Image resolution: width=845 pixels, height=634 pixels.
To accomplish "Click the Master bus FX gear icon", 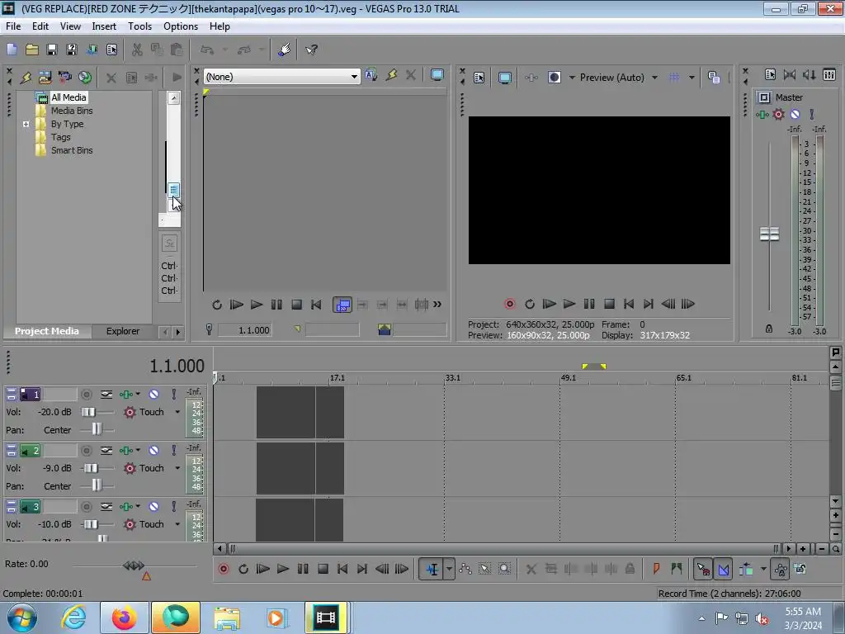I will pyautogui.click(x=779, y=114).
